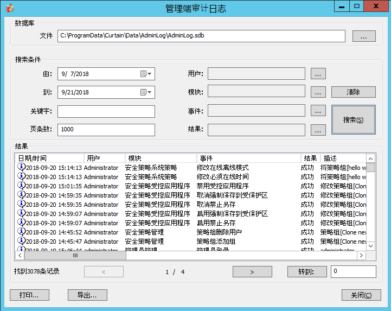
Task: Go to next results page
Action: pyautogui.click(x=252, y=271)
